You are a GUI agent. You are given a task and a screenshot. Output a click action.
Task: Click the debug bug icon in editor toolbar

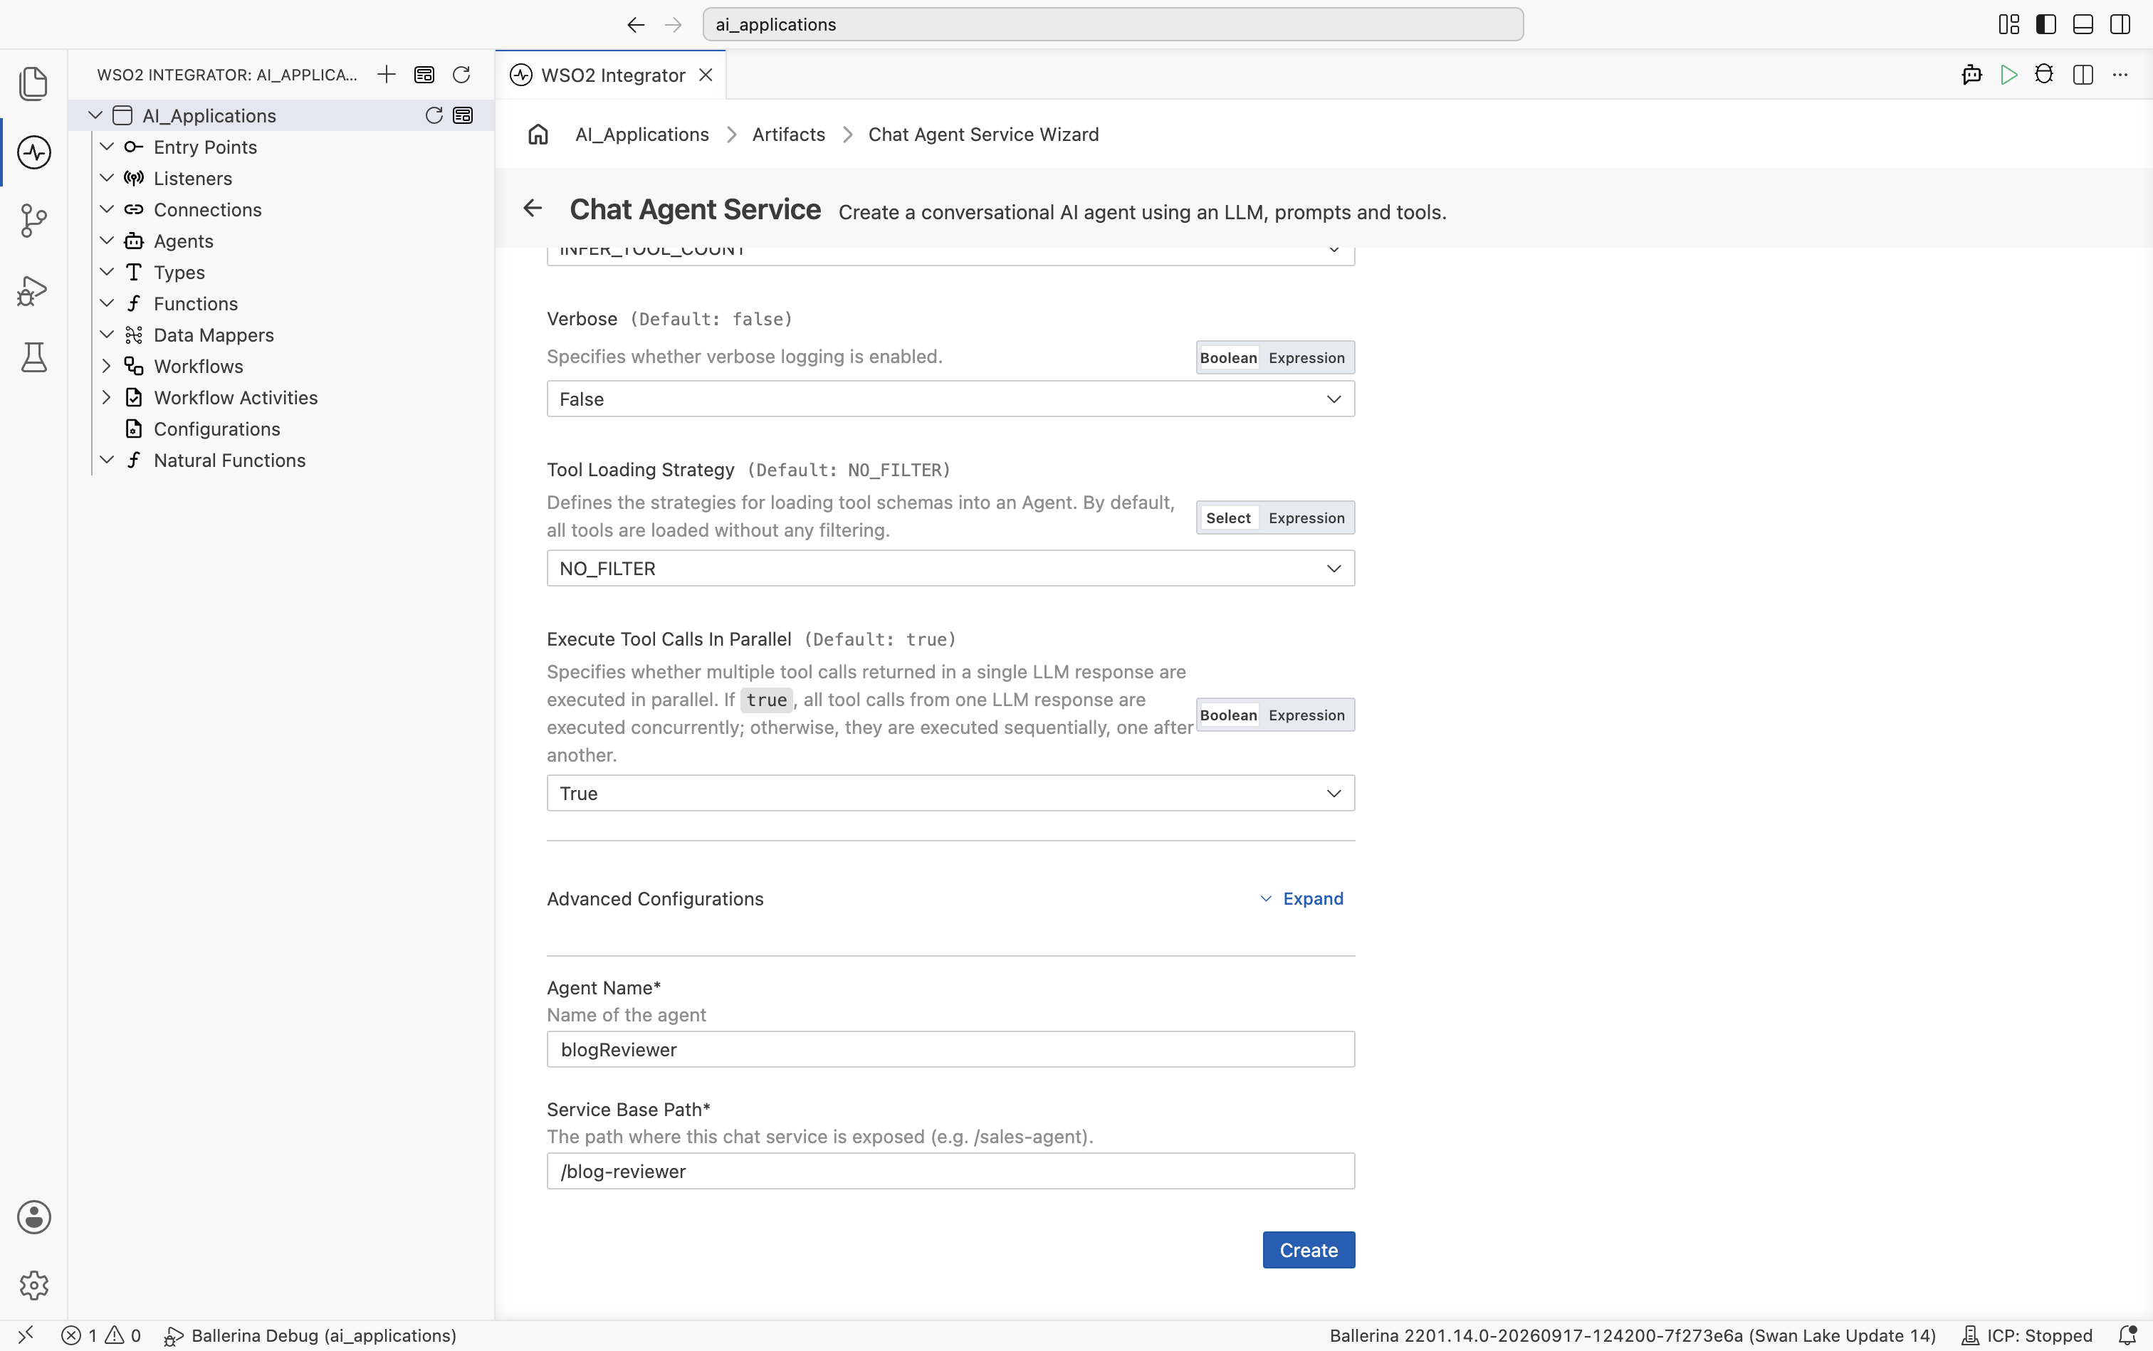point(2044,75)
